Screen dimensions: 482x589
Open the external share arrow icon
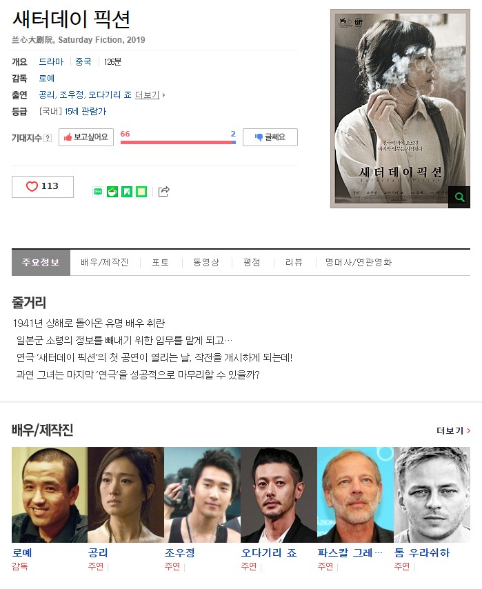tap(164, 192)
